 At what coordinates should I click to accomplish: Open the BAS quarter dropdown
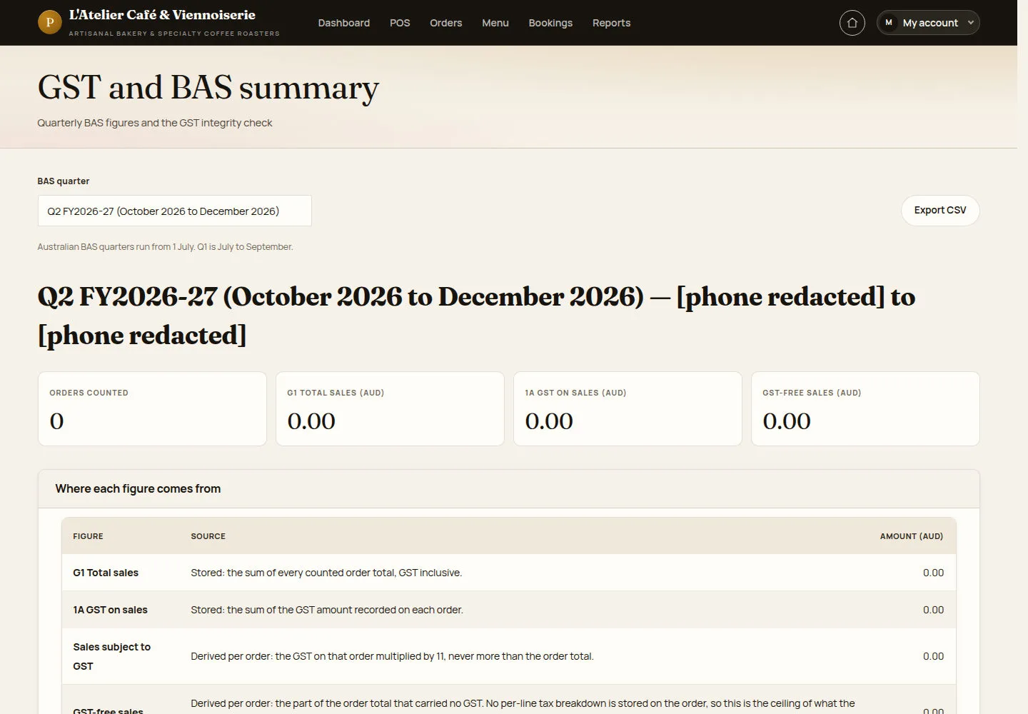(174, 211)
